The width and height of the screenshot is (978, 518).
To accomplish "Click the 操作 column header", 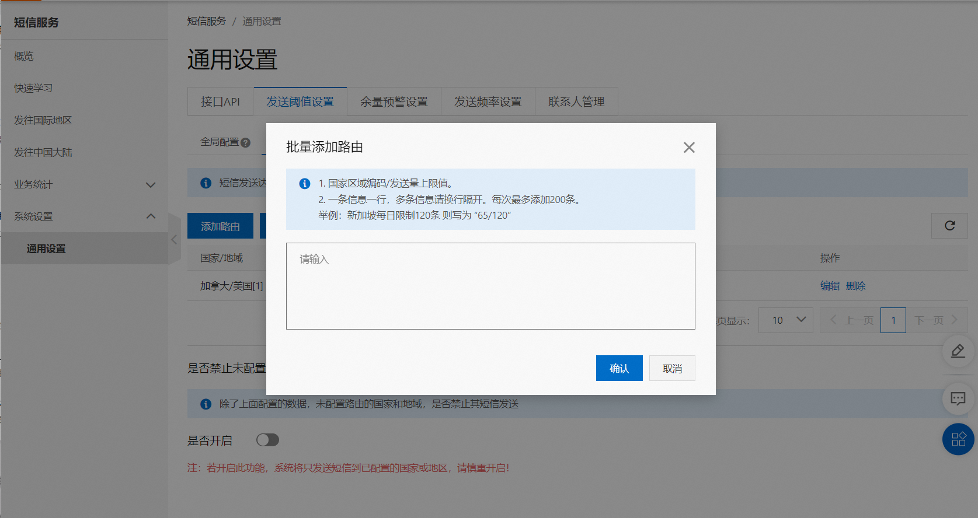I will click(x=830, y=258).
